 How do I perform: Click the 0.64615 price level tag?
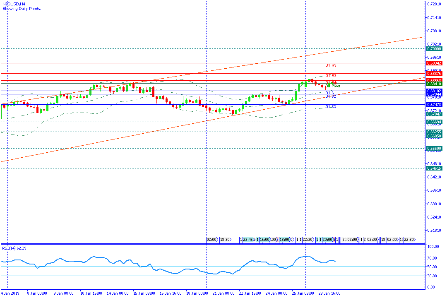point(434,168)
